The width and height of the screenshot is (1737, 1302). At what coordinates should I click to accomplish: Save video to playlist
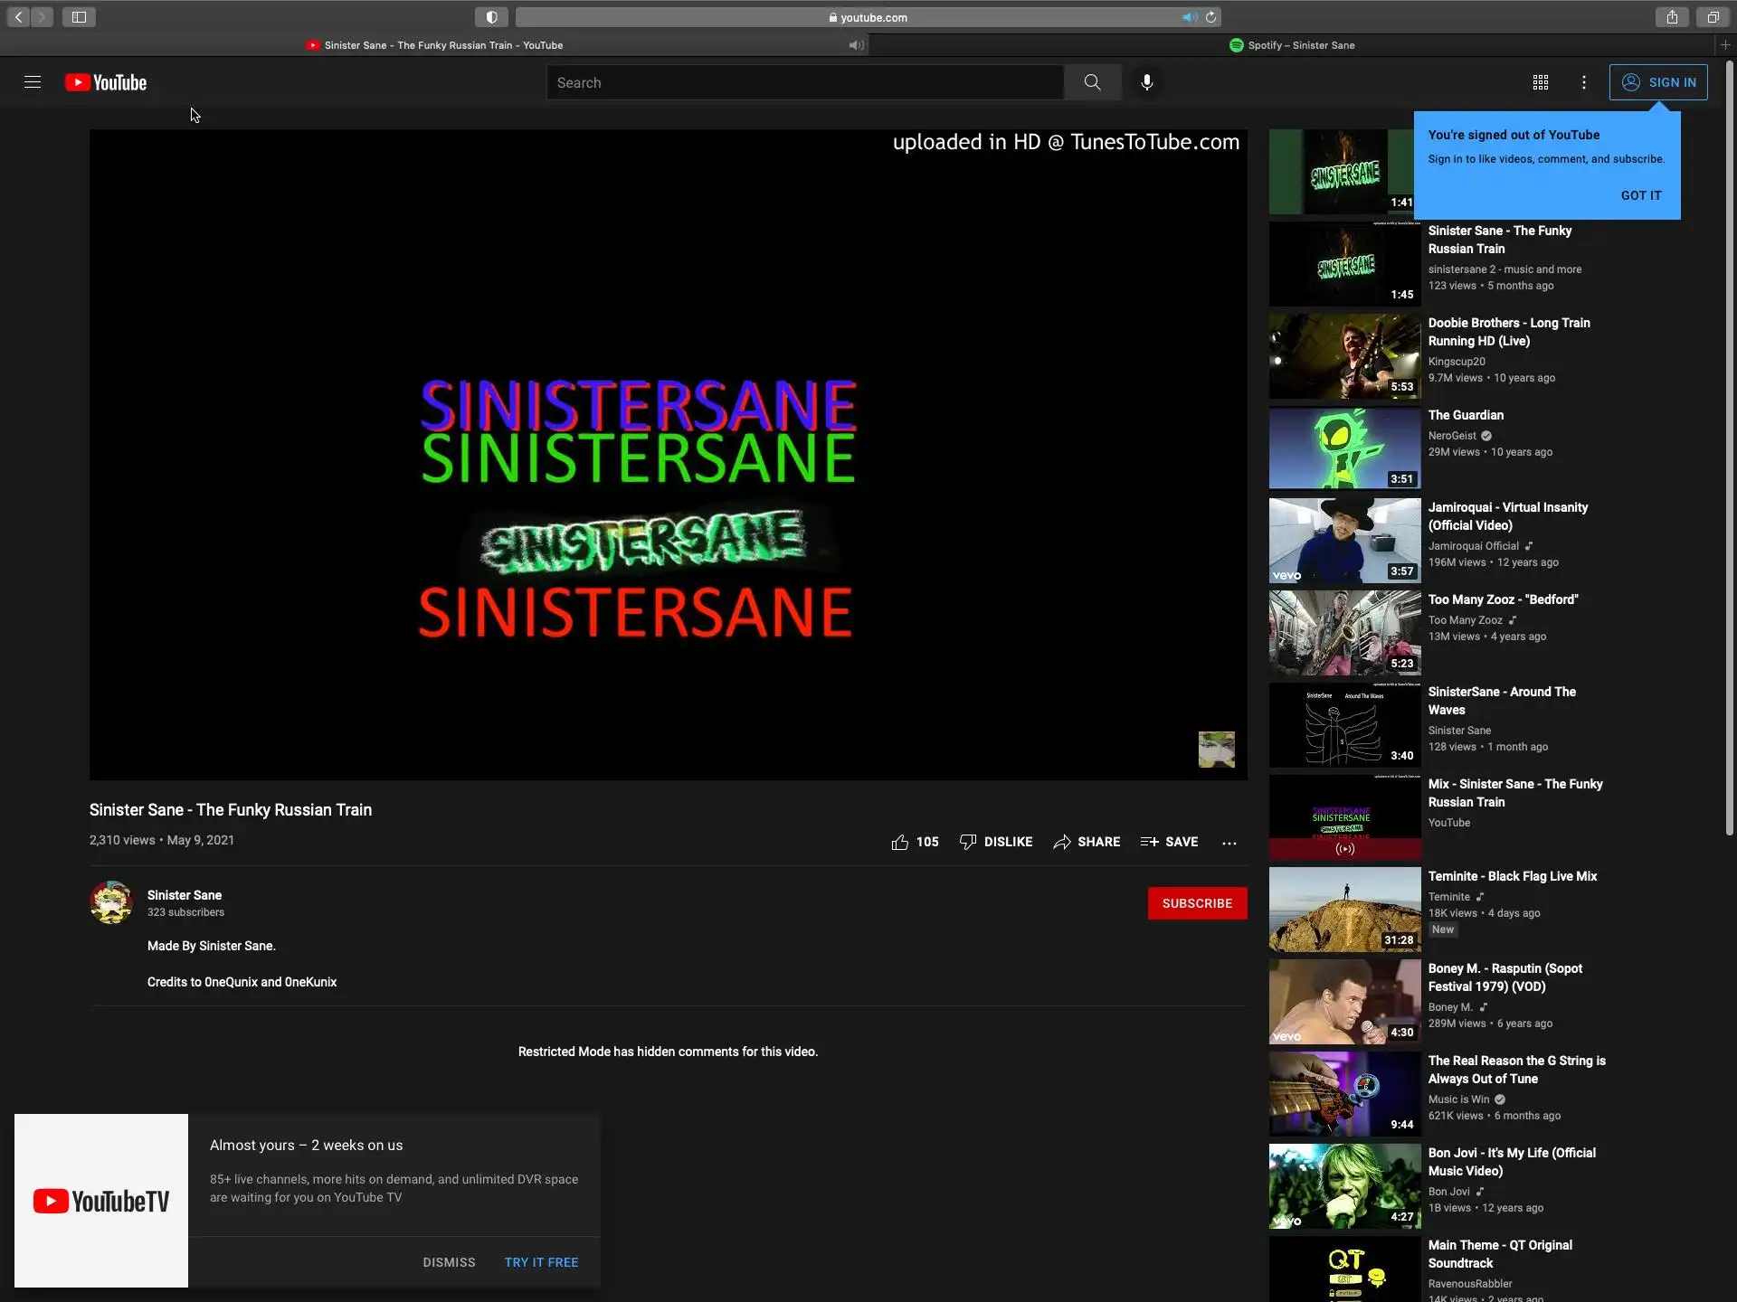coord(1169,842)
